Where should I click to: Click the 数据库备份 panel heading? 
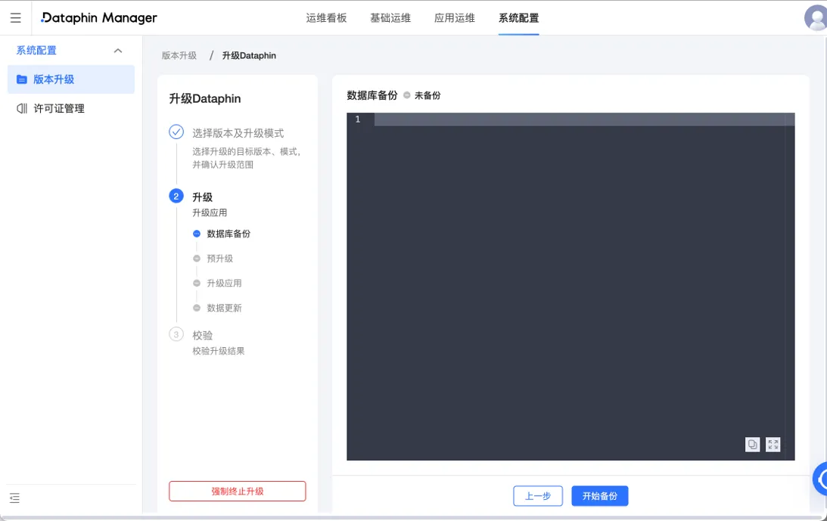click(x=372, y=95)
